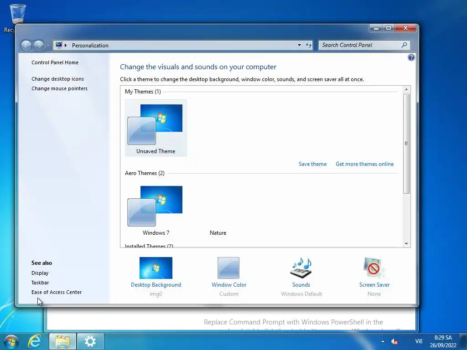
Task: Open the Desktop Background settings icon
Action: [x=156, y=268]
